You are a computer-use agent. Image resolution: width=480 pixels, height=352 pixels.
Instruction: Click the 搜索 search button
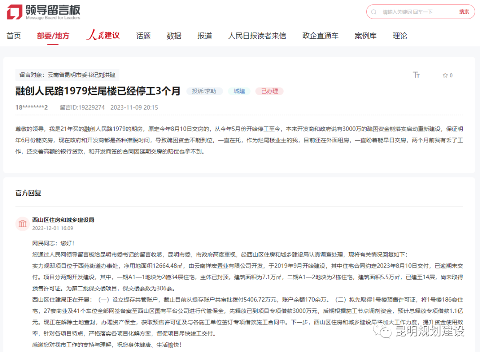(x=464, y=12)
